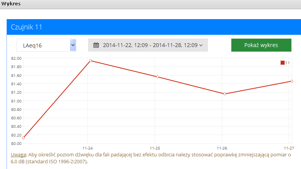Click the data point near 11-25
This screenshot has width=301, height=169.
point(158,77)
